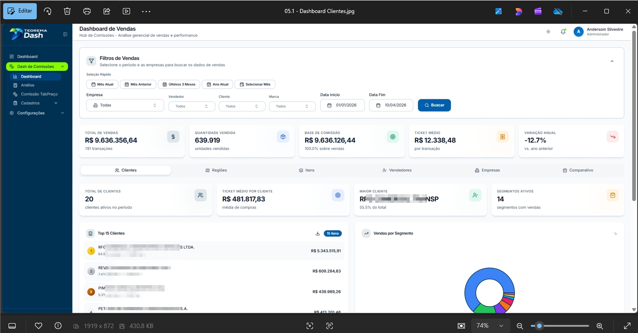Click the Data Início field 01/01/2026

343,105
